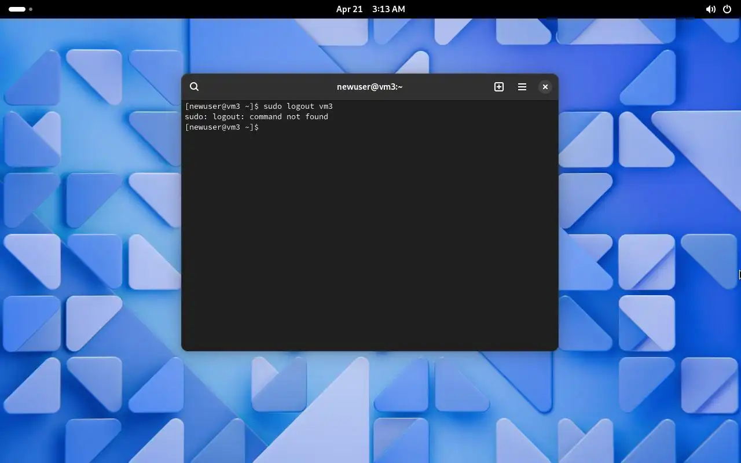741x463 pixels.
Task: Open the terminal hamburger menu
Action: tap(522, 87)
